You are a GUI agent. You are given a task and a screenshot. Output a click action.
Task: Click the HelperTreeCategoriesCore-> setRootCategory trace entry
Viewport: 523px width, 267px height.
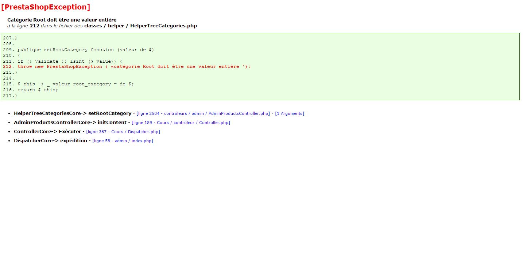tap(73, 113)
